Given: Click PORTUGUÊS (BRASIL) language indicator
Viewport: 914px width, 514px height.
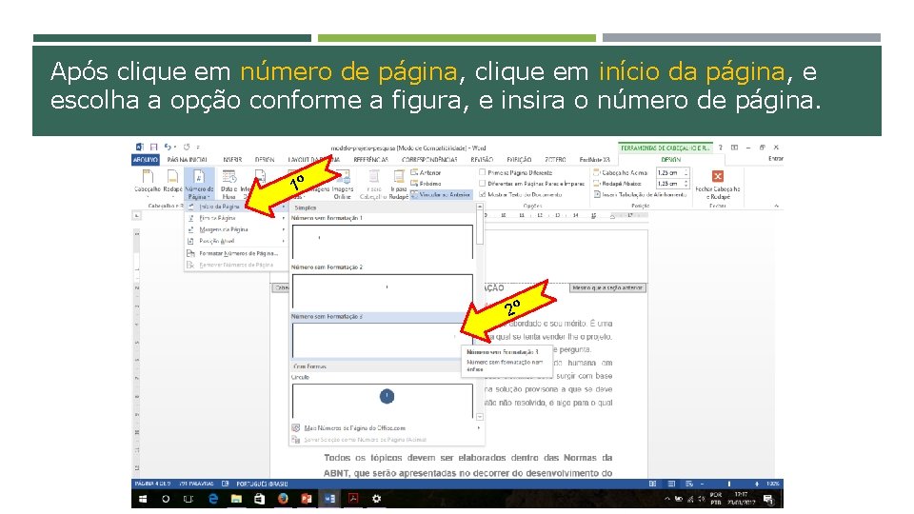Looking at the screenshot, I should (262, 484).
